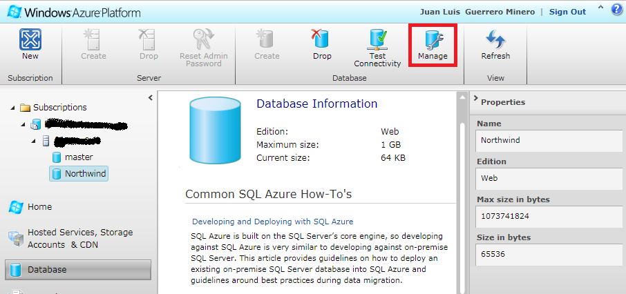Collapse the left navigation pane chevron

(151, 98)
